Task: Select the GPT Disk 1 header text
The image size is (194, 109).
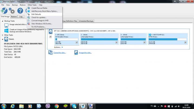Action: point(85,31)
